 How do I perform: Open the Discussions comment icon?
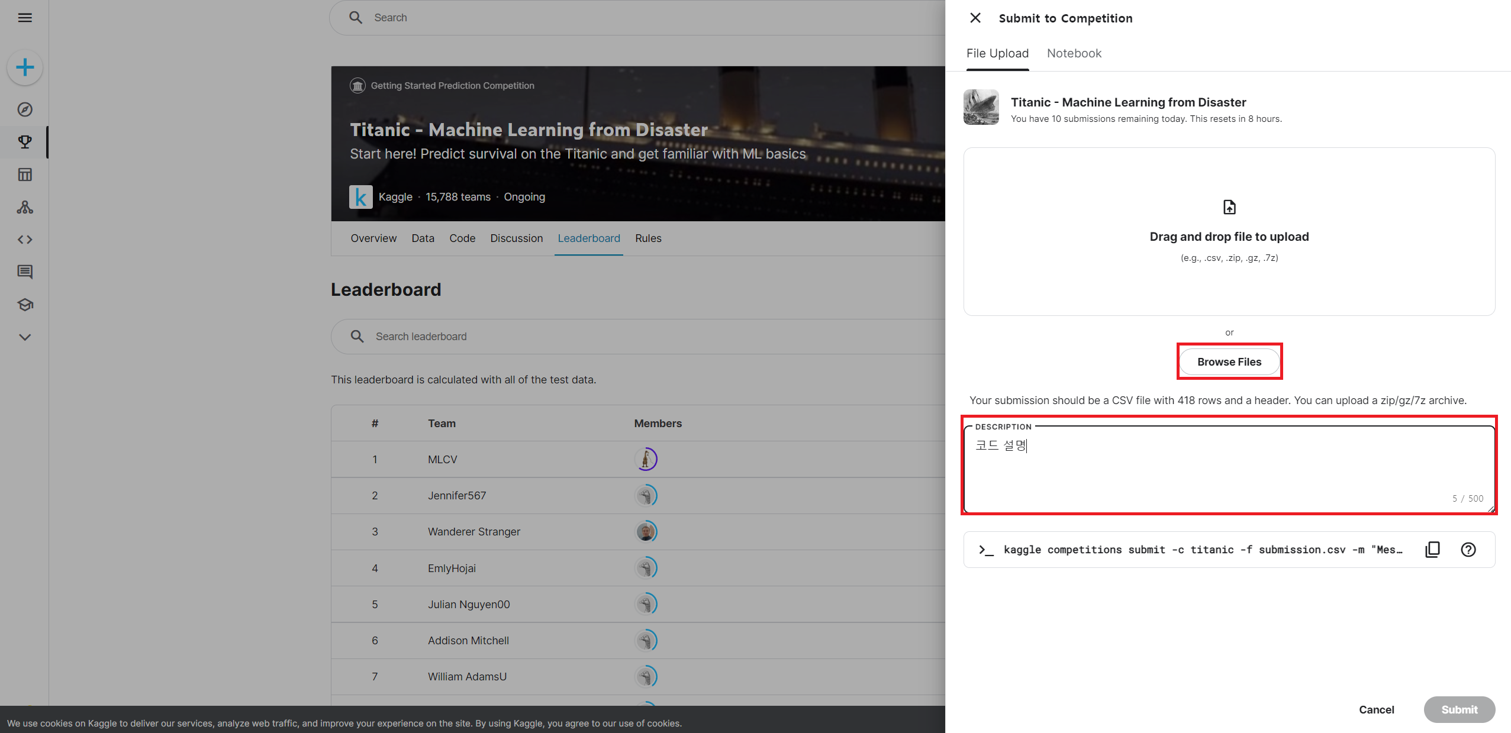click(x=25, y=272)
